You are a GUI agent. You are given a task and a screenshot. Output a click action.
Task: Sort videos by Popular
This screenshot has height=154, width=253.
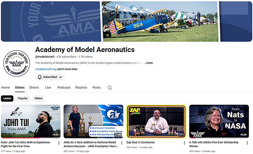[x=23, y=99]
